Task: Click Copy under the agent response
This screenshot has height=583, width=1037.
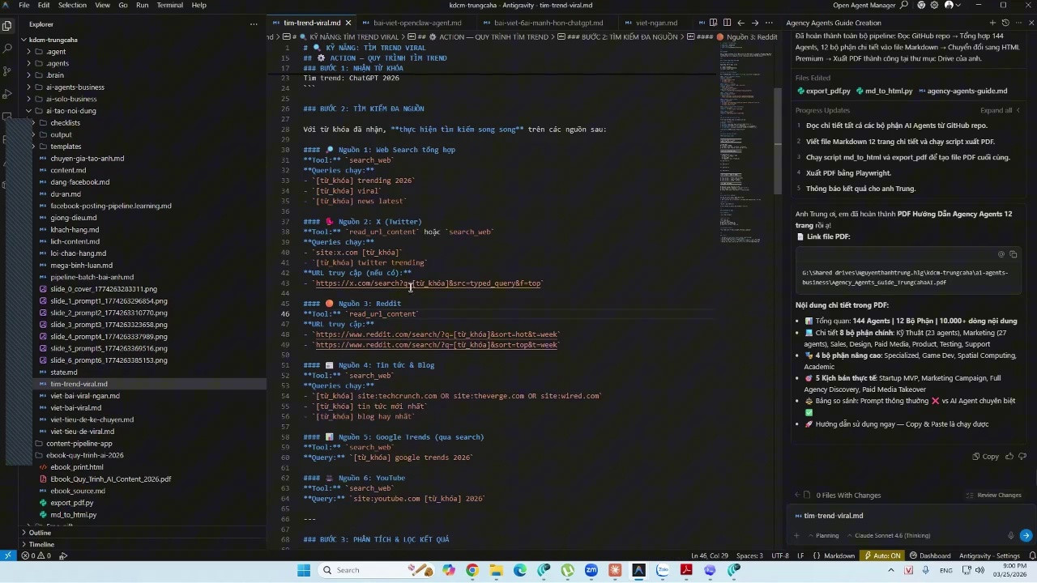Action: tap(985, 457)
